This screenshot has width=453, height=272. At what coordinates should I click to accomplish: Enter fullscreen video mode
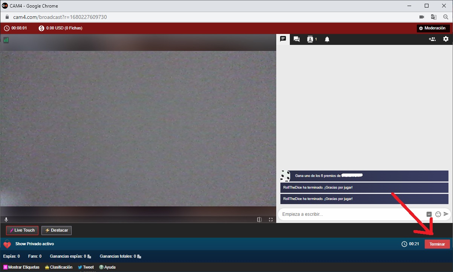(271, 219)
